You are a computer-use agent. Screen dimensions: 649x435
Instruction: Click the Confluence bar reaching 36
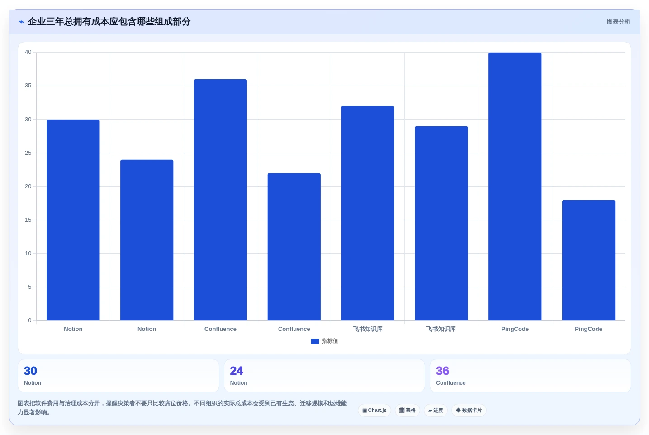221,200
